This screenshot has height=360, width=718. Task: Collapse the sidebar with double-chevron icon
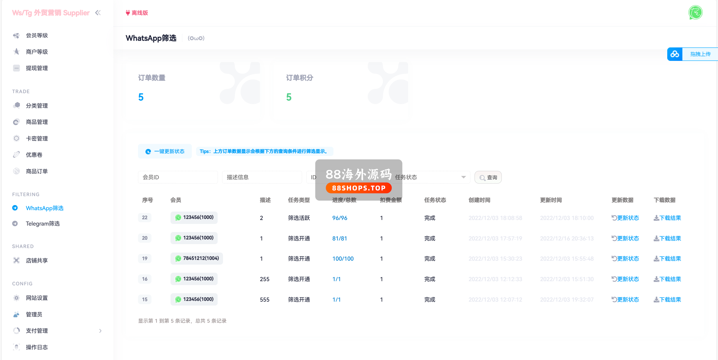[98, 13]
